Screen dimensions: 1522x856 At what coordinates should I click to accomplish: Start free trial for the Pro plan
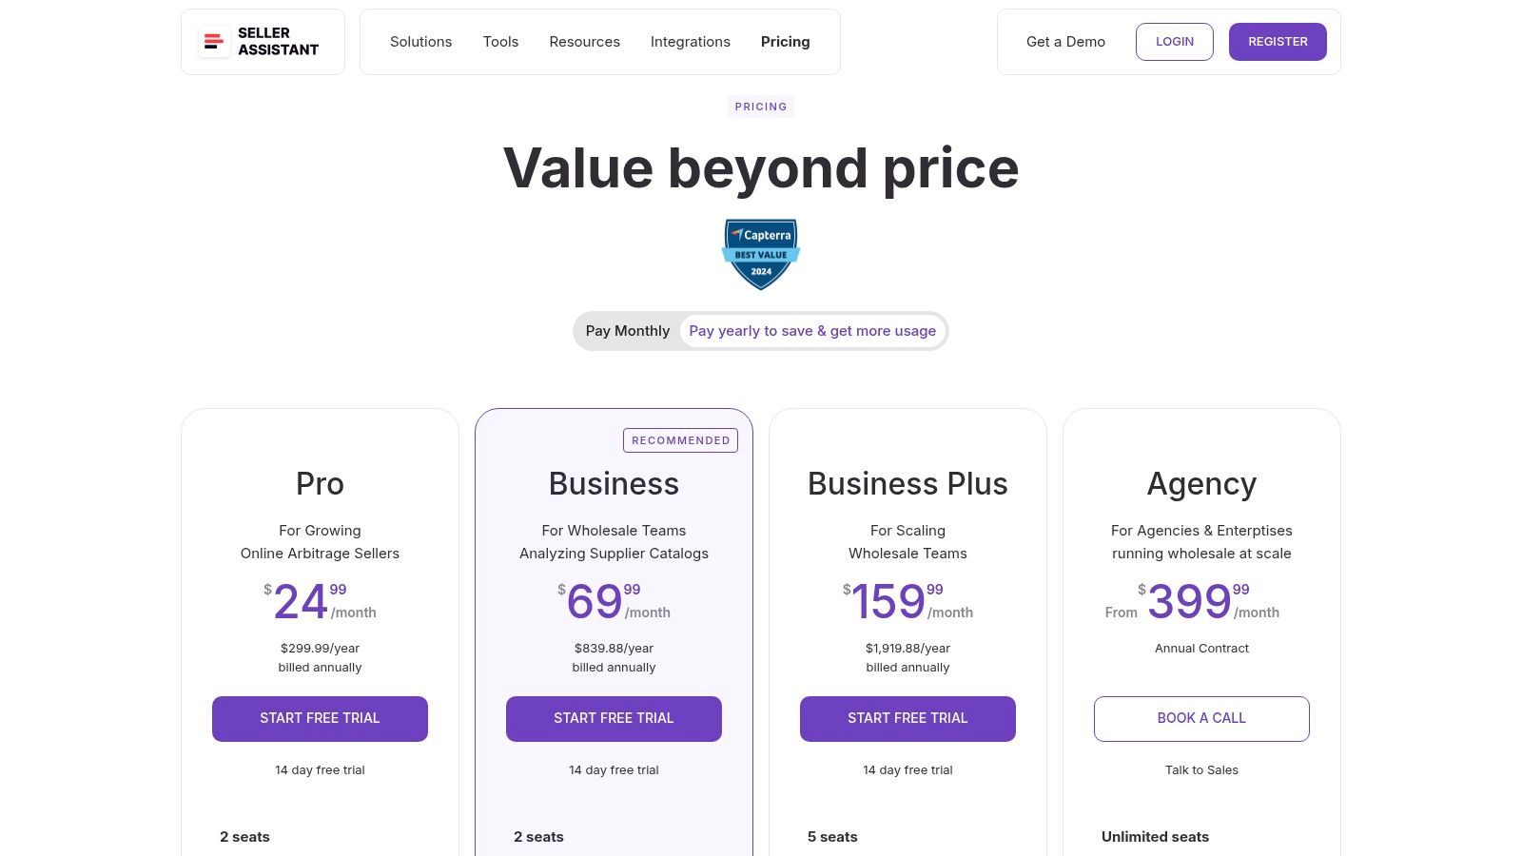point(320,718)
